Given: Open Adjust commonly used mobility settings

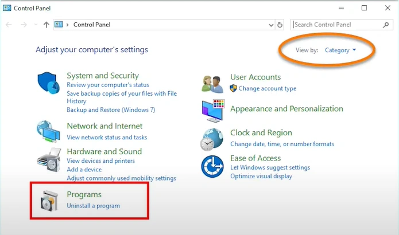Looking at the screenshot, I should [x=121, y=178].
